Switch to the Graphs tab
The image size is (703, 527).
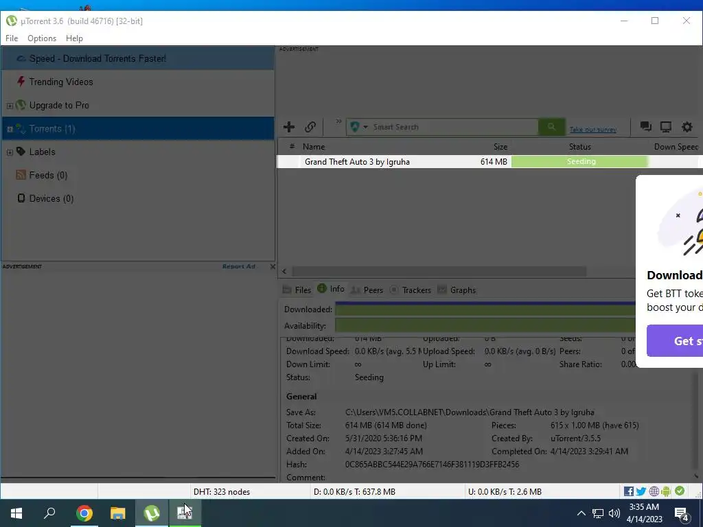click(457, 290)
